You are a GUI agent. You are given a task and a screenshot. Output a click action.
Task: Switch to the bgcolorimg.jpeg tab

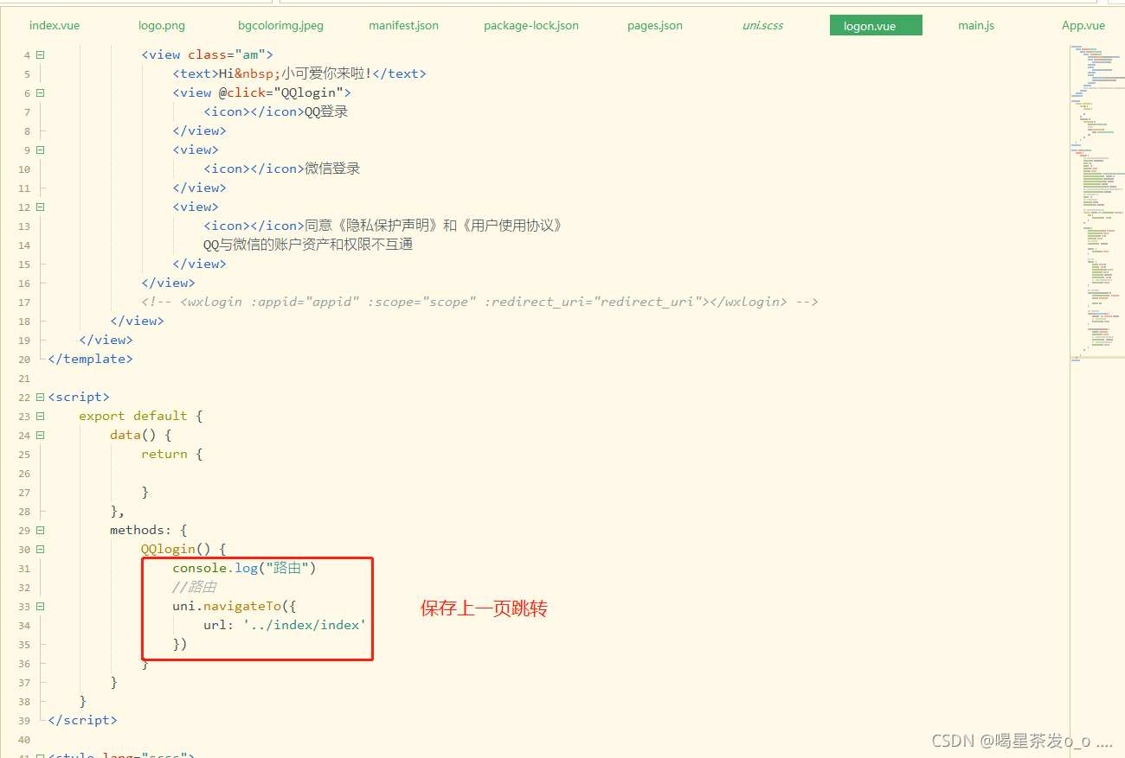(x=280, y=25)
